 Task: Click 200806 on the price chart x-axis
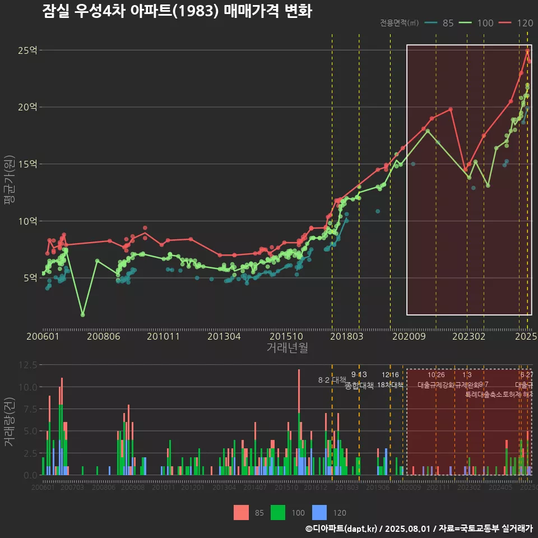[103, 336]
